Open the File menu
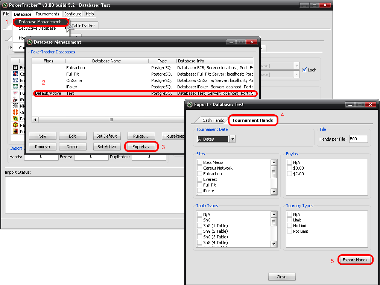The height and width of the screenshot is (285, 380). click(6, 14)
